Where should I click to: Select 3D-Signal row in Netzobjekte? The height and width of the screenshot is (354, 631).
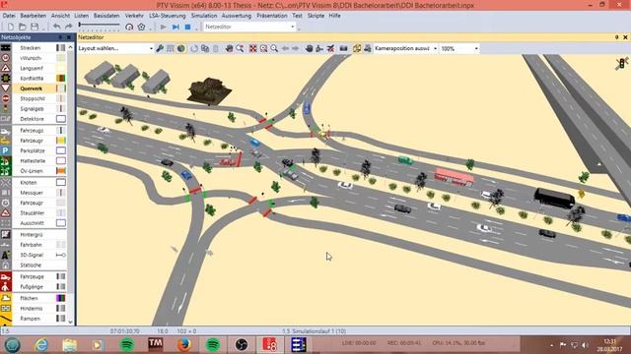(34, 255)
